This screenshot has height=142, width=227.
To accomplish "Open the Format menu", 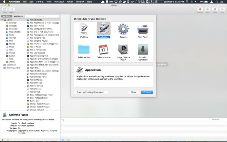I will pyautogui.click(x=40, y=2).
